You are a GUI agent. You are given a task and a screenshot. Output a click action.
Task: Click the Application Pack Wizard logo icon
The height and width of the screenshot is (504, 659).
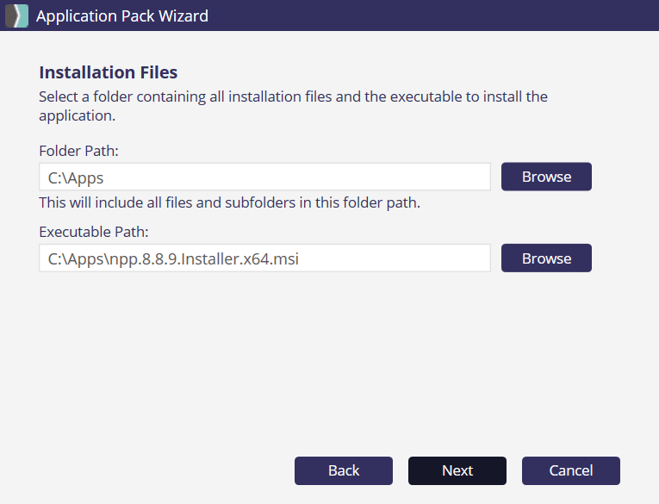tap(17, 16)
